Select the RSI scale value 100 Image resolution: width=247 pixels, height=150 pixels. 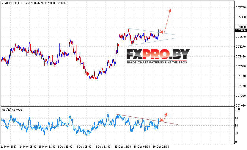click(x=237, y=109)
